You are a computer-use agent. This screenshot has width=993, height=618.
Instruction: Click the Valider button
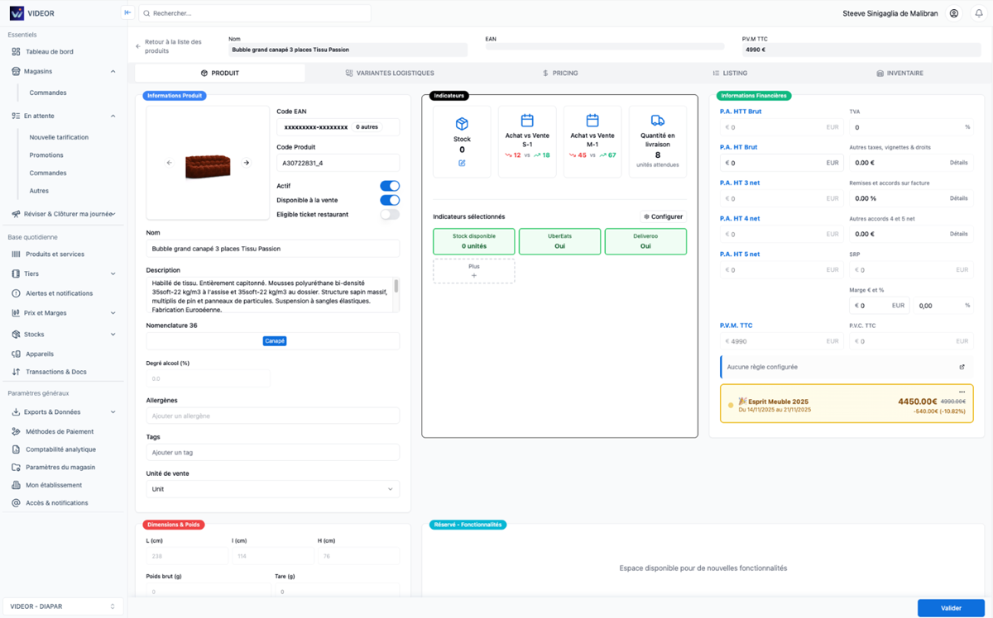coord(951,608)
